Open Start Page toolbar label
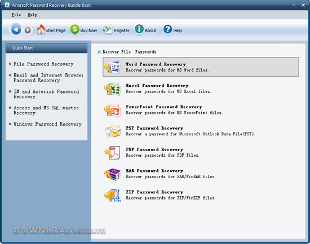 tap(55, 30)
